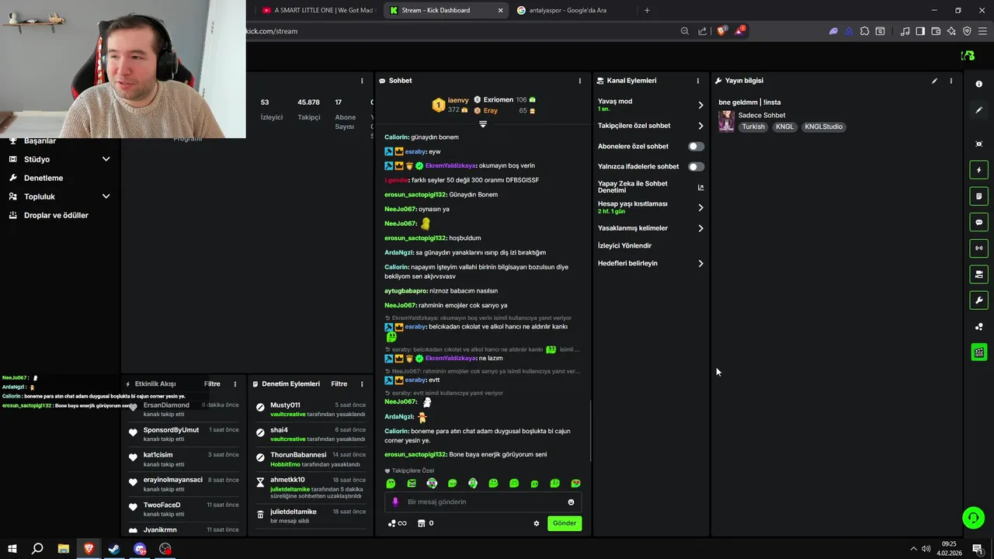The width and height of the screenshot is (994, 559).
Task: Click the wrench widget icon in right sidebar
Action: pyautogui.click(x=978, y=300)
